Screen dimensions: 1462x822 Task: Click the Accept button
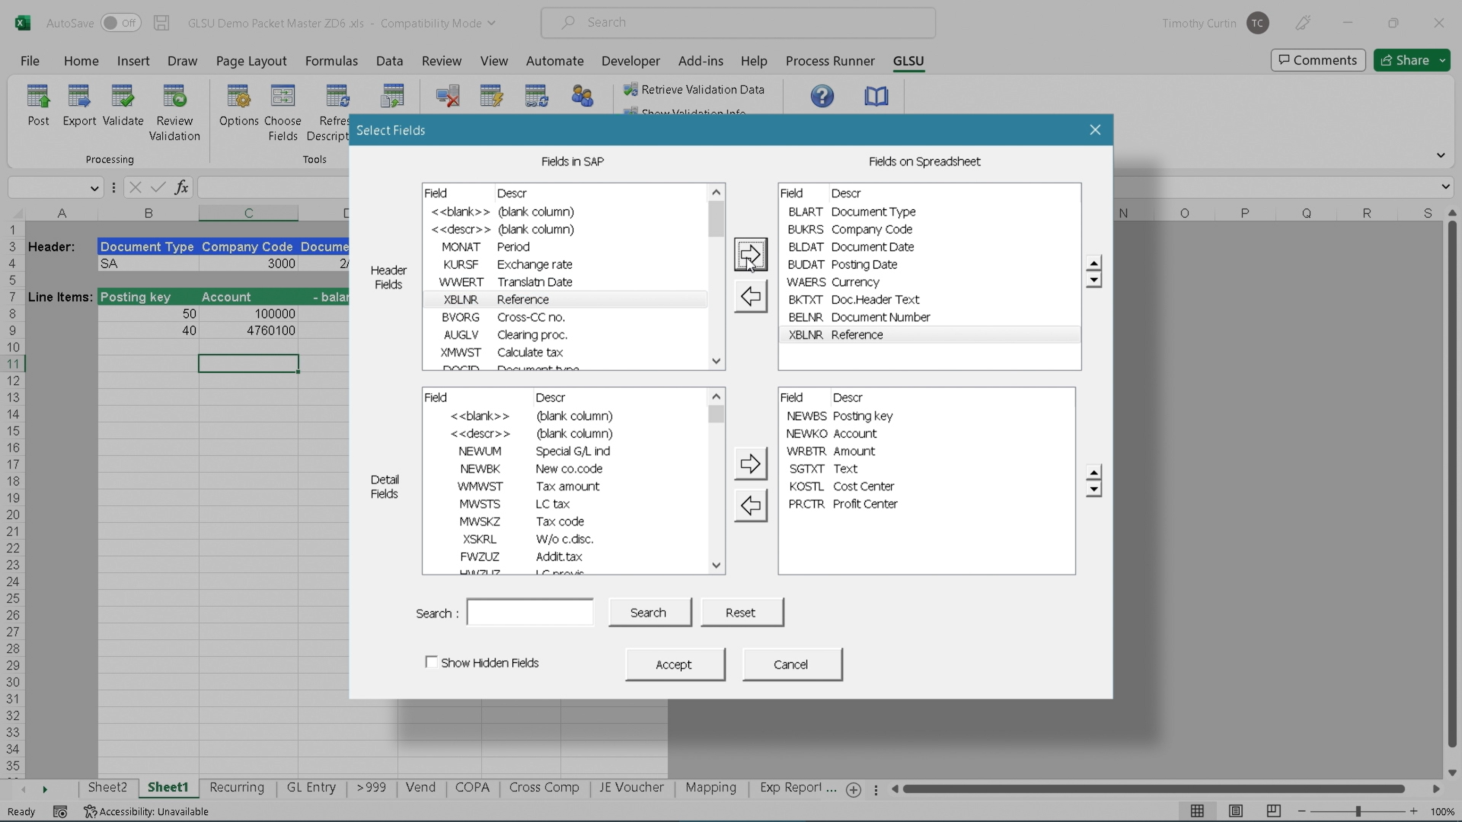674,664
